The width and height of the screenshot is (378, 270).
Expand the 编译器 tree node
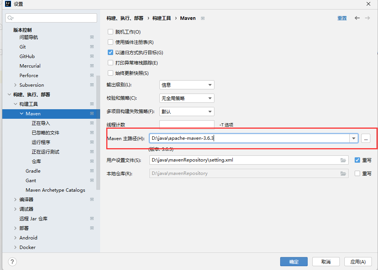(x=15, y=199)
